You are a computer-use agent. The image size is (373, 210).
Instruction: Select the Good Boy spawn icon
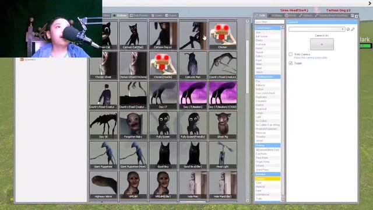[x=163, y=155]
